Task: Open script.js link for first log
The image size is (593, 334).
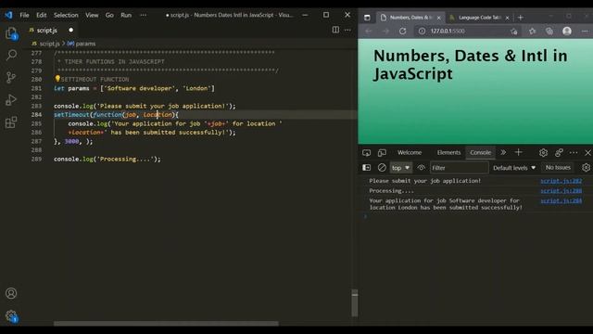Action: tap(561, 181)
